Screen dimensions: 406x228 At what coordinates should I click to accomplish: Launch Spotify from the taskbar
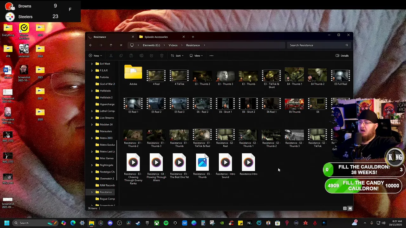pyautogui.click(x=166, y=223)
